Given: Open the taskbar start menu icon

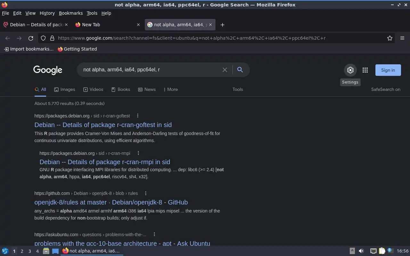Looking at the screenshot, I should coord(5,251).
